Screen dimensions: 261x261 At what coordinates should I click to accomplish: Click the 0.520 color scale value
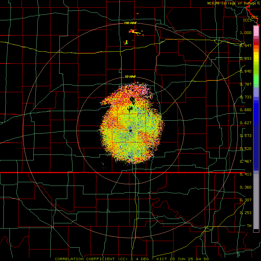246,149
